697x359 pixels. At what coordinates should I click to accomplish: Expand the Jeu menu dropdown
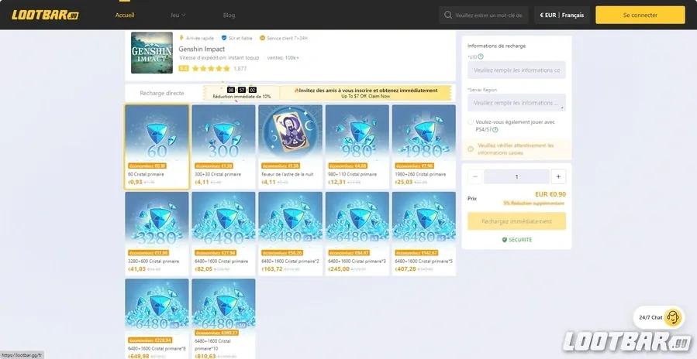178,15
